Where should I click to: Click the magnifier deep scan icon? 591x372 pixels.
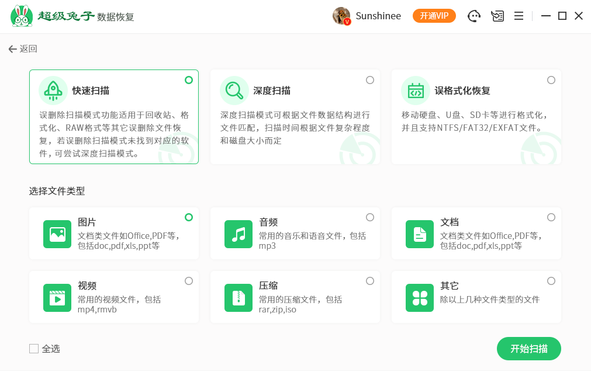[x=234, y=91]
